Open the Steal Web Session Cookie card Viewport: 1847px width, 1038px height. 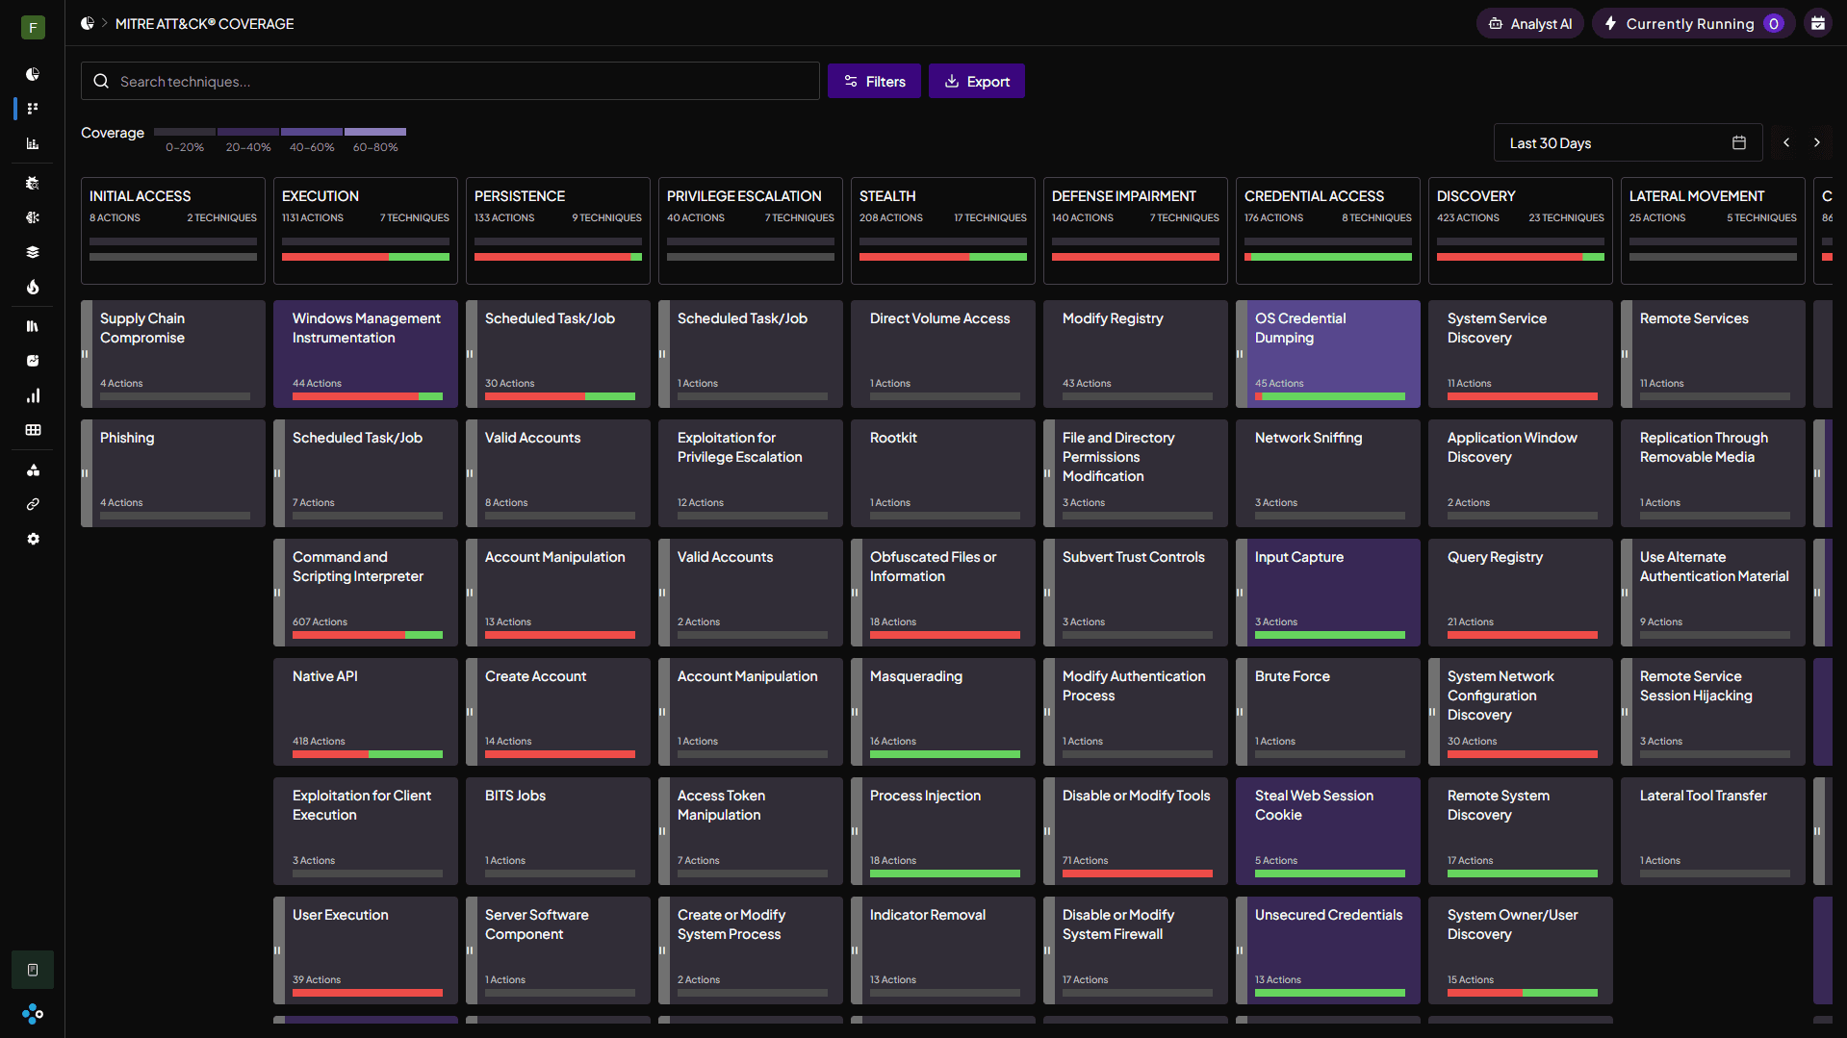pyautogui.click(x=1328, y=831)
